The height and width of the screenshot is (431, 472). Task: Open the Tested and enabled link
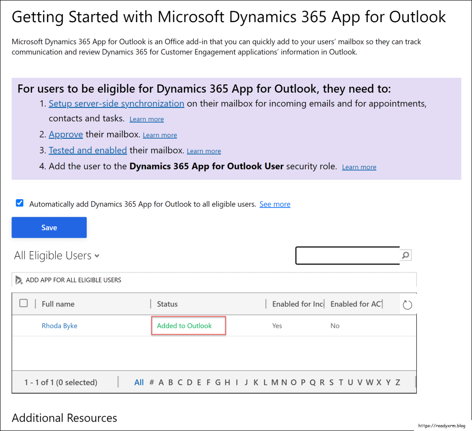(88, 150)
